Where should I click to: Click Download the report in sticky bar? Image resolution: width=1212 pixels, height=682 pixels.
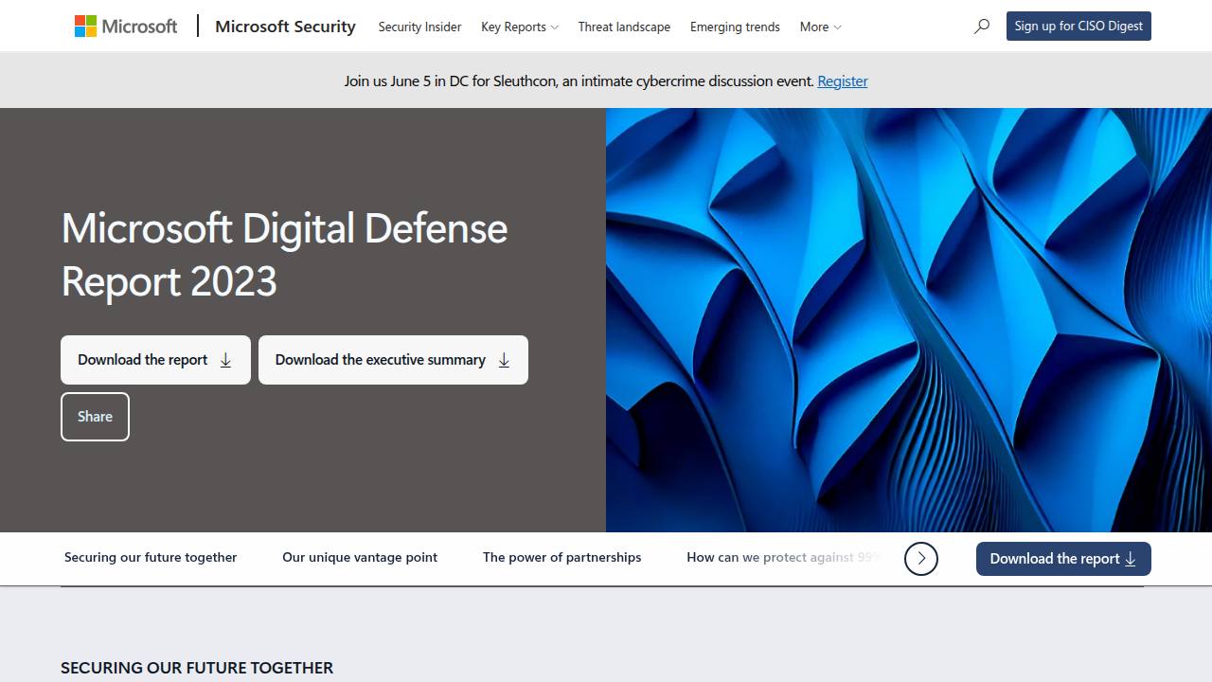(x=1063, y=559)
